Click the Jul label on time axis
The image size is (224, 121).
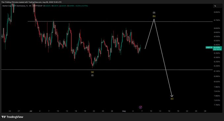pyautogui.click(x=31, y=111)
